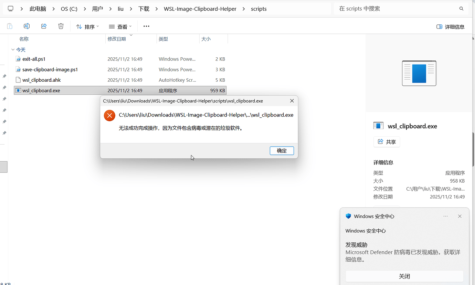
Task: Expand the chevron after 此电脑 in breadcrumb
Action: pos(53,9)
